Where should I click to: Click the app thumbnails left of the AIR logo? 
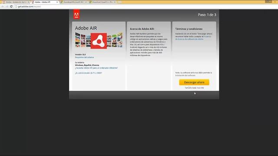[x=83, y=40]
